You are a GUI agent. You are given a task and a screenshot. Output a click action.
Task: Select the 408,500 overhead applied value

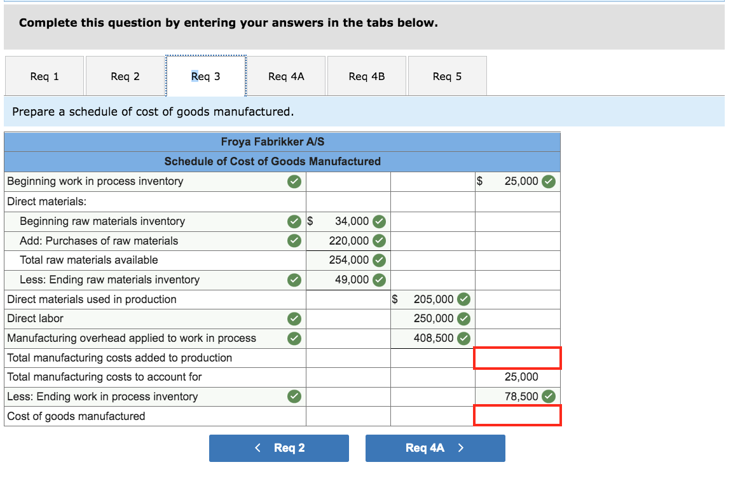(433, 338)
